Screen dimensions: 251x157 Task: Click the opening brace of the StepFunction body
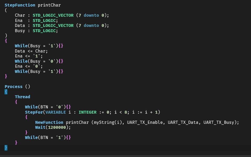pos(6,41)
